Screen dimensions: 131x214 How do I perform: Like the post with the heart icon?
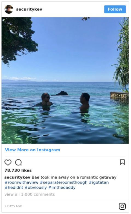pyautogui.click(x=8, y=162)
